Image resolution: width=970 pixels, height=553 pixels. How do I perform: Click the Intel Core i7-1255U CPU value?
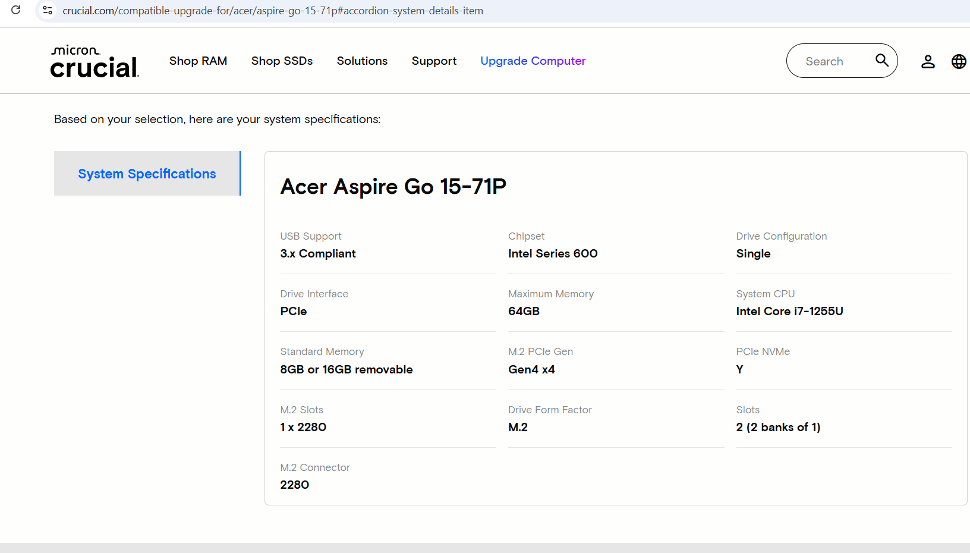click(x=789, y=311)
